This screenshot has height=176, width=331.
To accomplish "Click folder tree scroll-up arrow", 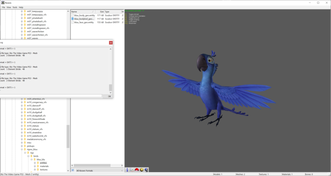I will [x=68, y=11].
